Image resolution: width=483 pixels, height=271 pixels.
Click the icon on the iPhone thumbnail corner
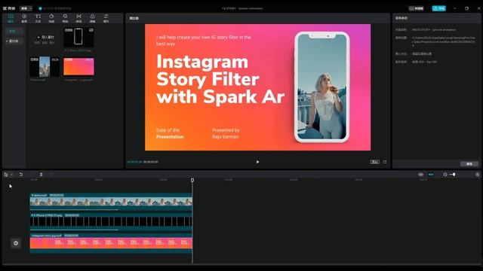tap(91, 30)
